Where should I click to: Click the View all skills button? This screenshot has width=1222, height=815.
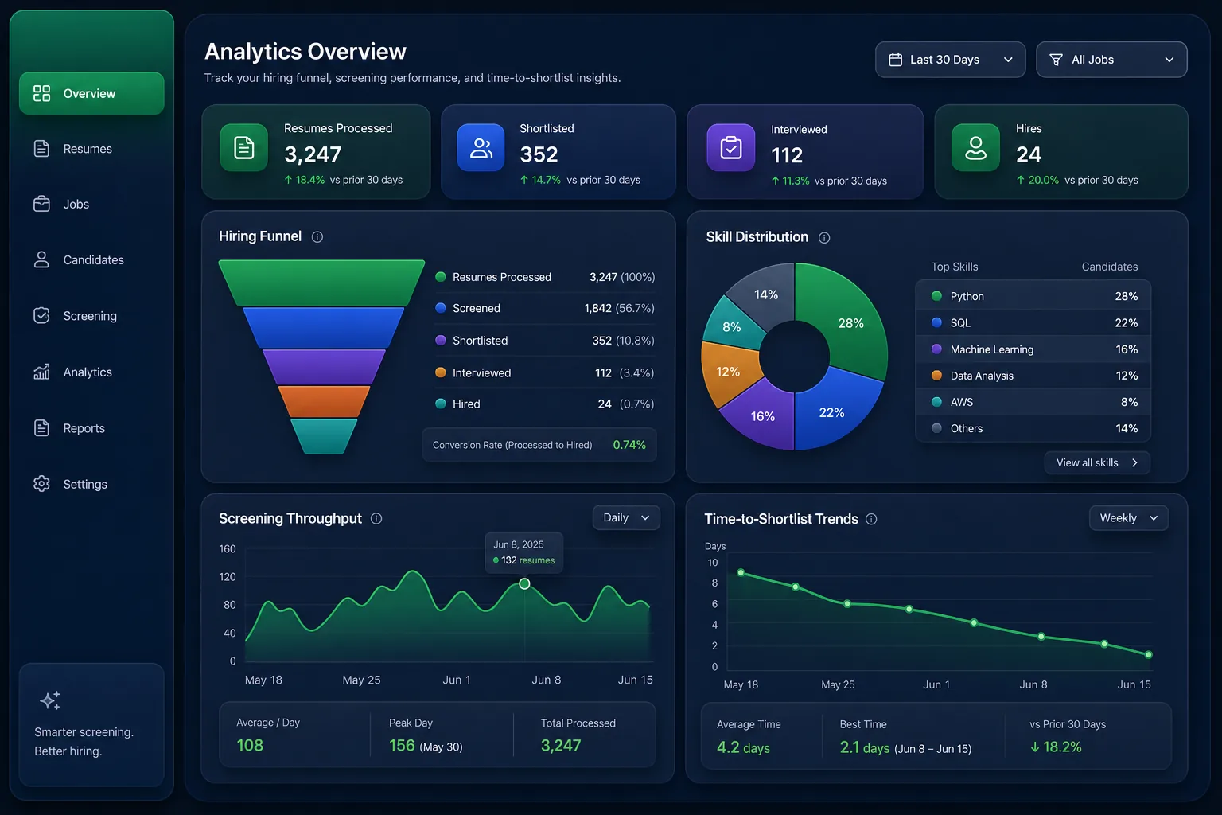coord(1097,462)
